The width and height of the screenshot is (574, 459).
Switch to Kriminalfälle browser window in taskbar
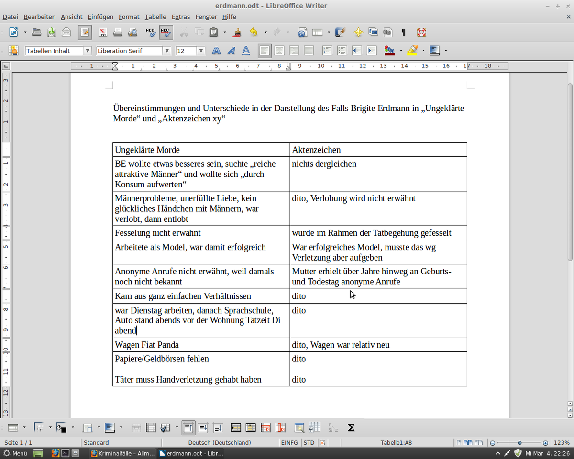point(122,453)
